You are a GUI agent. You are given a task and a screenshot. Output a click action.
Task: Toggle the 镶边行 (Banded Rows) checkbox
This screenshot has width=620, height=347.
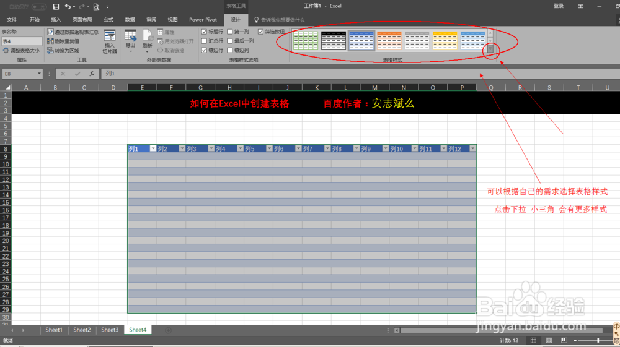[x=204, y=50]
